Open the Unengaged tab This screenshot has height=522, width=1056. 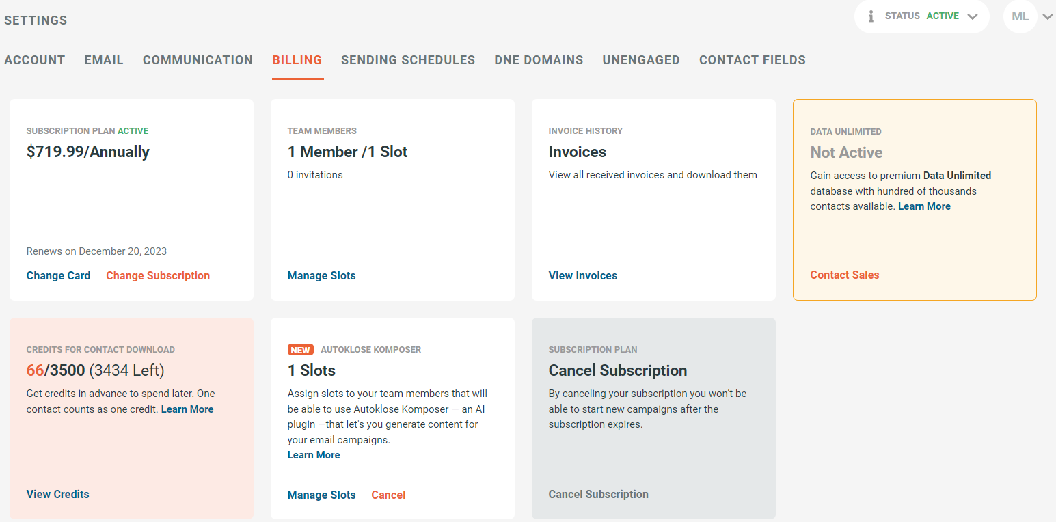pyautogui.click(x=641, y=60)
